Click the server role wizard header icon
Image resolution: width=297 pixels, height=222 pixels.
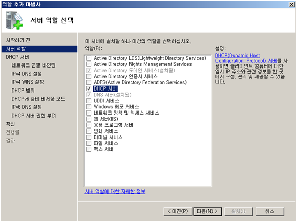(14, 20)
